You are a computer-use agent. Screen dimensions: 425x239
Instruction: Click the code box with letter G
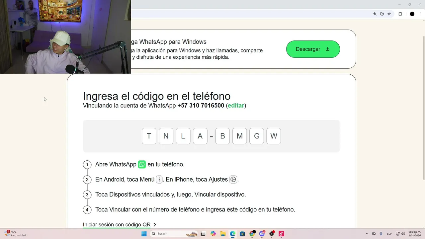(x=257, y=136)
